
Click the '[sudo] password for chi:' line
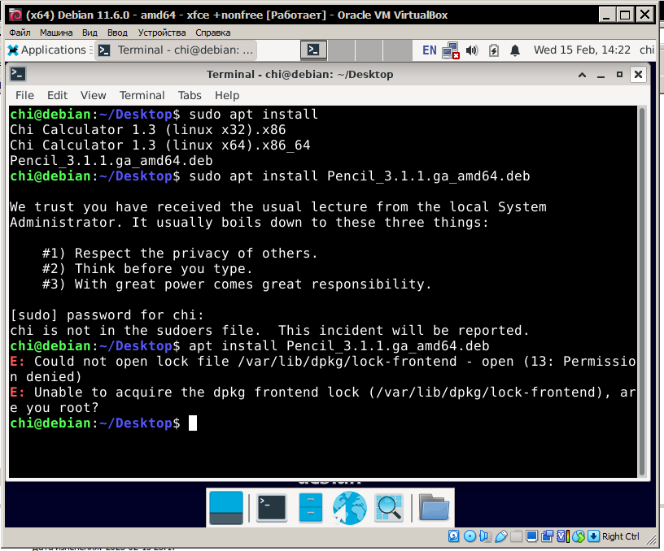click(107, 315)
